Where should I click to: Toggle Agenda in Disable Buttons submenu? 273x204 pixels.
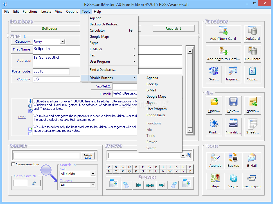159,78
